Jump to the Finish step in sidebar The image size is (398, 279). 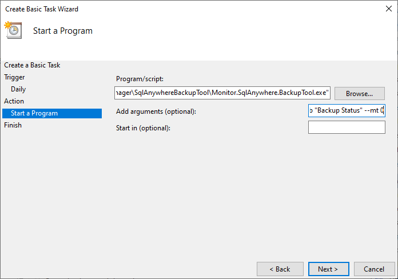pos(13,125)
